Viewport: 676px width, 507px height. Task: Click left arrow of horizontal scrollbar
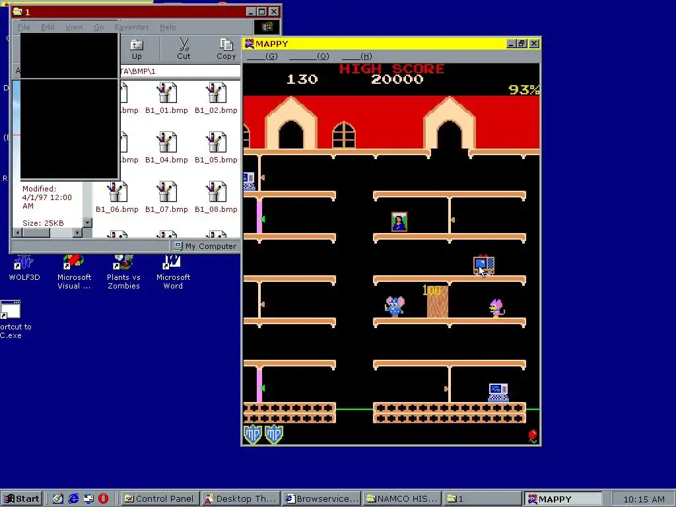pyautogui.click(x=18, y=233)
